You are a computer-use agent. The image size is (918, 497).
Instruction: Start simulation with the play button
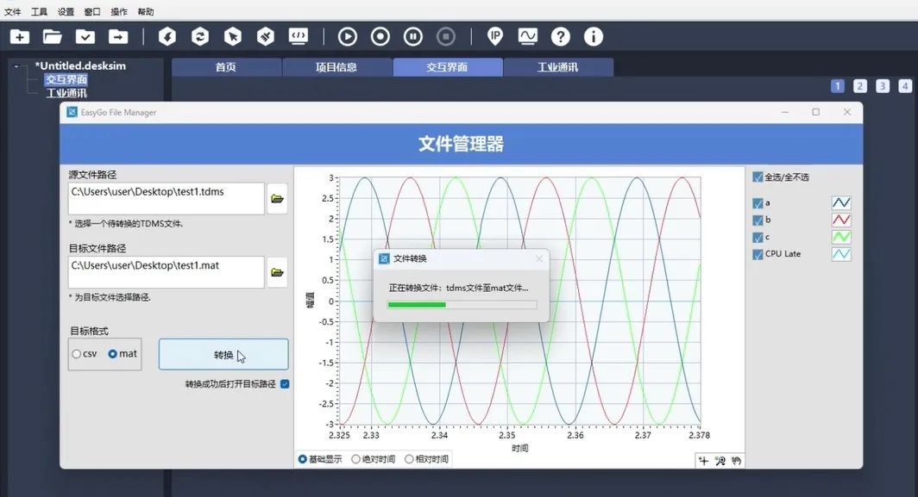(347, 37)
